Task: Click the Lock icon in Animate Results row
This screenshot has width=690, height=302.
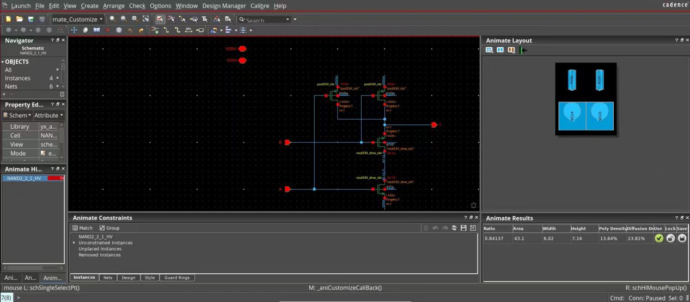Action: (670, 238)
